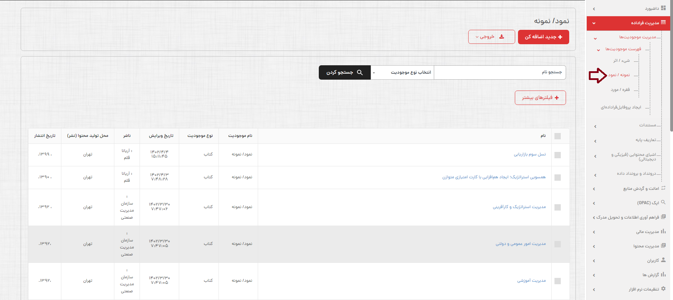Click the search magnifier icon for OPAC
Image resolution: width=673 pixels, height=300 pixels.
(x=663, y=202)
